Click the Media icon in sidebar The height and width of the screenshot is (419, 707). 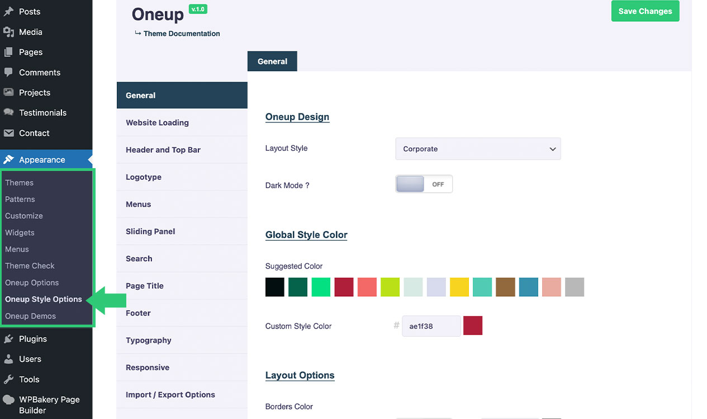click(x=8, y=32)
